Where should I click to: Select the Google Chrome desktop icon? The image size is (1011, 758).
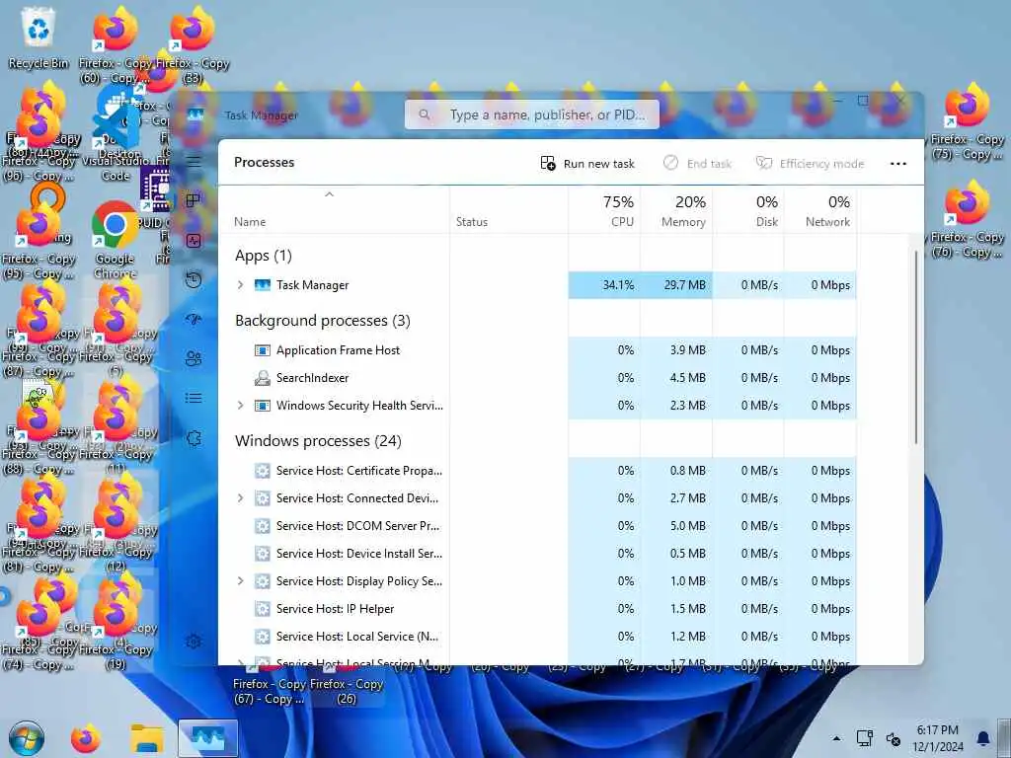(x=115, y=240)
